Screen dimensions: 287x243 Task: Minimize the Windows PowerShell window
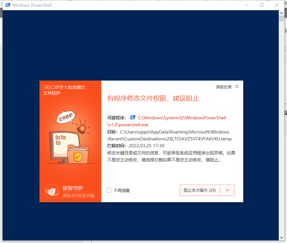[247, 5]
